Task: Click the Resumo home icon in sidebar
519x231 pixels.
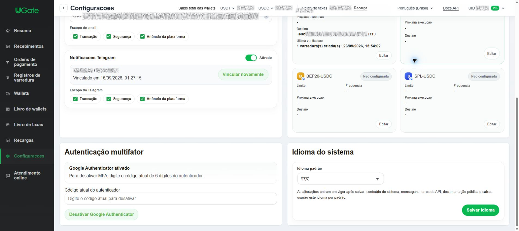Action: (8, 31)
